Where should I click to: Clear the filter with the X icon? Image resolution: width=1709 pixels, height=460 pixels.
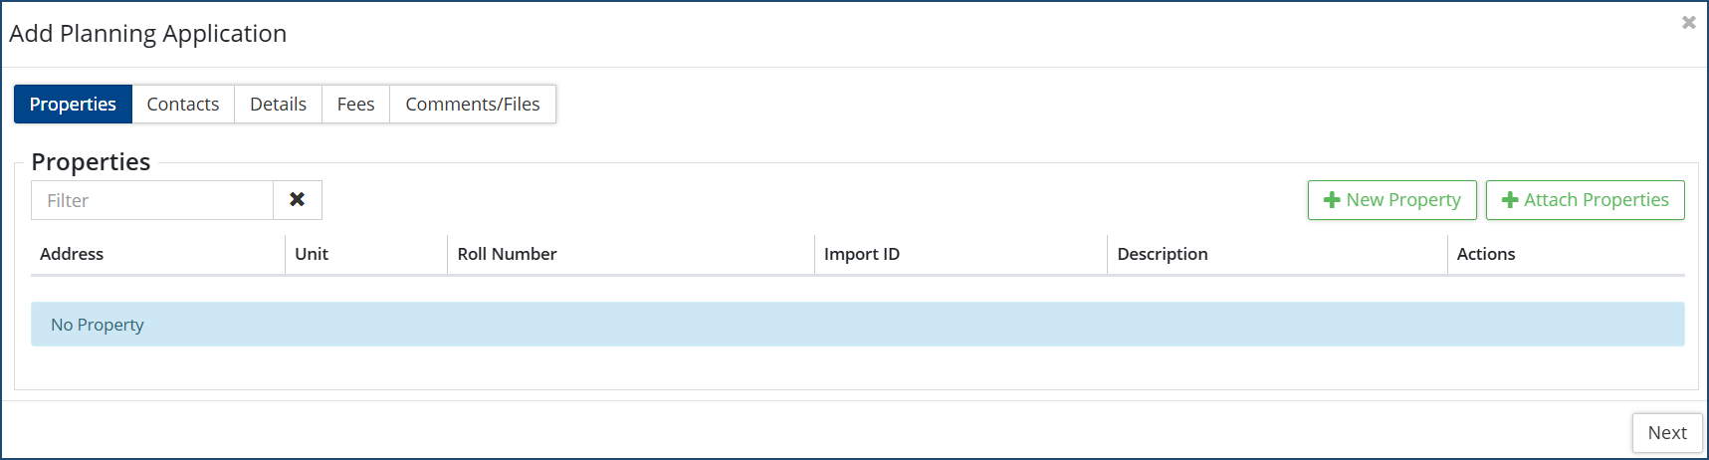tap(297, 200)
